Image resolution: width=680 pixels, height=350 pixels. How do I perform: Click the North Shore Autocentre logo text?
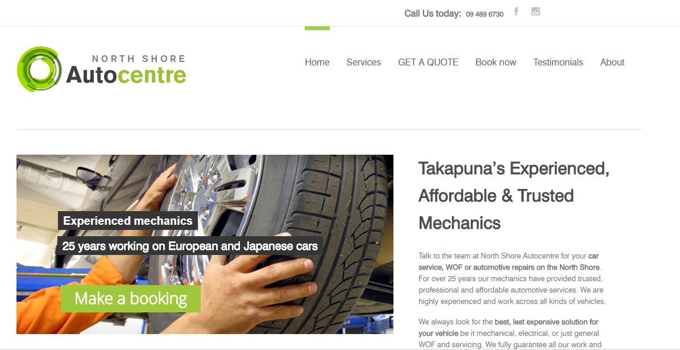click(x=126, y=69)
